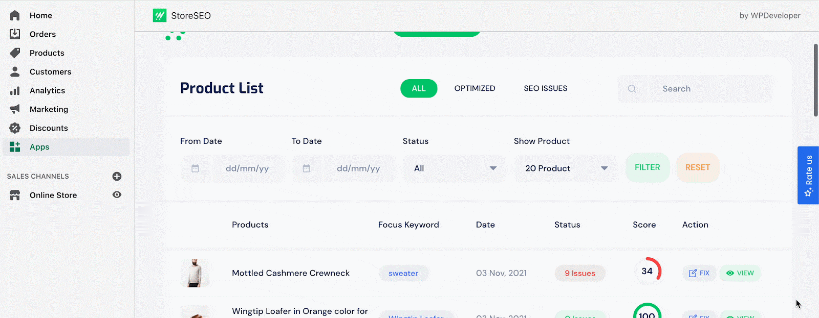
Task: Click the Focus Keyword column header
Action: point(408,225)
